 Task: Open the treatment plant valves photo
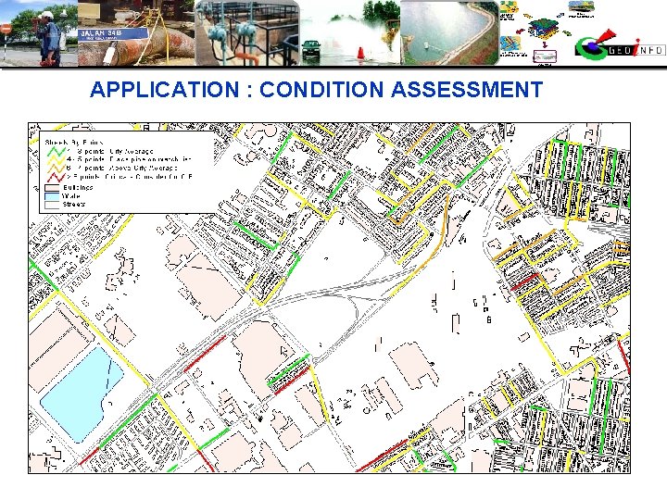[x=247, y=33]
